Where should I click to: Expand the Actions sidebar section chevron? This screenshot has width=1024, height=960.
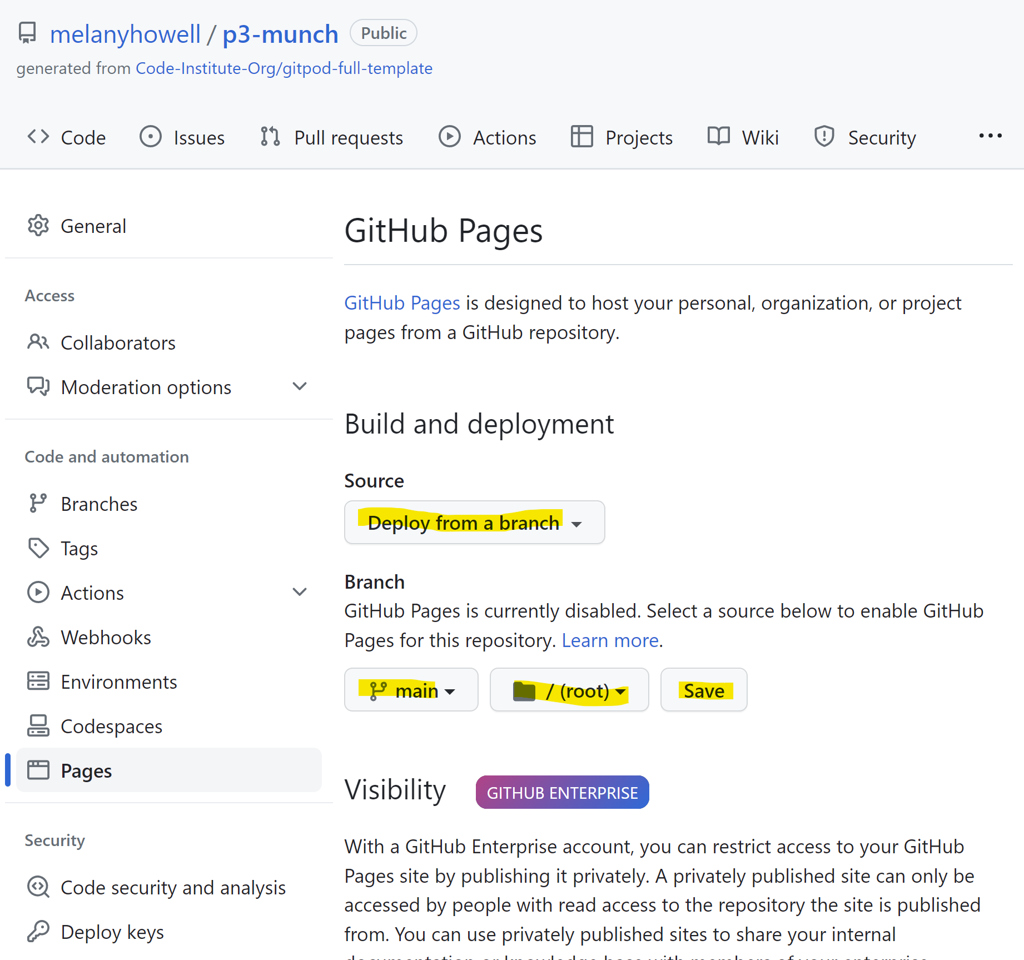(x=300, y=593)
